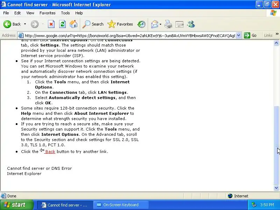Image resolution: width=280 pixels, height=210 pixels.
Task: Expand the Links toolbar chevron
Action: [277, 34]
